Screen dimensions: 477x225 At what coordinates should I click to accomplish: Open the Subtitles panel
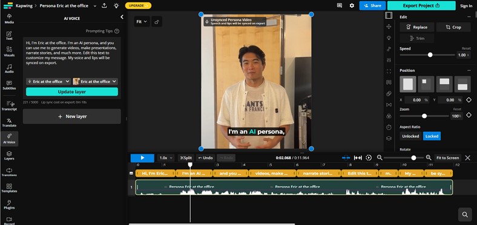[x=9, y=85]
